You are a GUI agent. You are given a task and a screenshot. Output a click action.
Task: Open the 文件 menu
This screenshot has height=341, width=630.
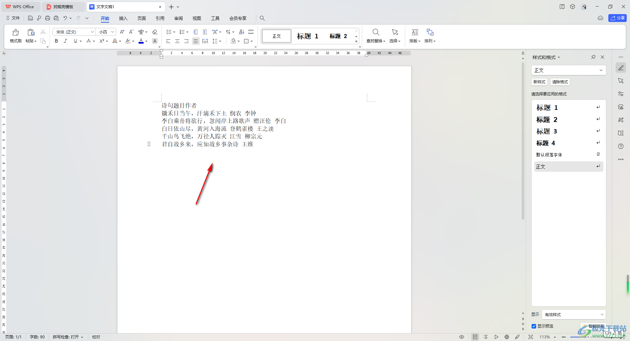[13, 18]
